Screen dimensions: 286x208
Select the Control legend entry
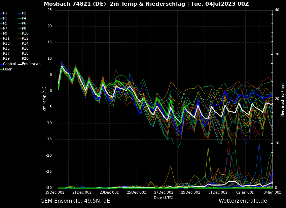pyautogui.click(x=9, y=64)
